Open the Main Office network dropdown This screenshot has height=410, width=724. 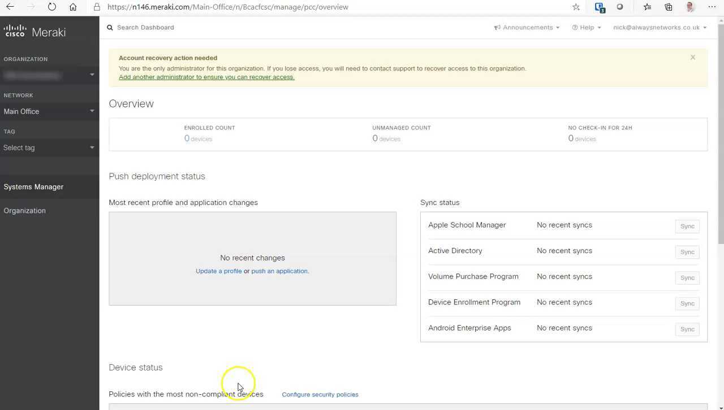coord(49,111)
